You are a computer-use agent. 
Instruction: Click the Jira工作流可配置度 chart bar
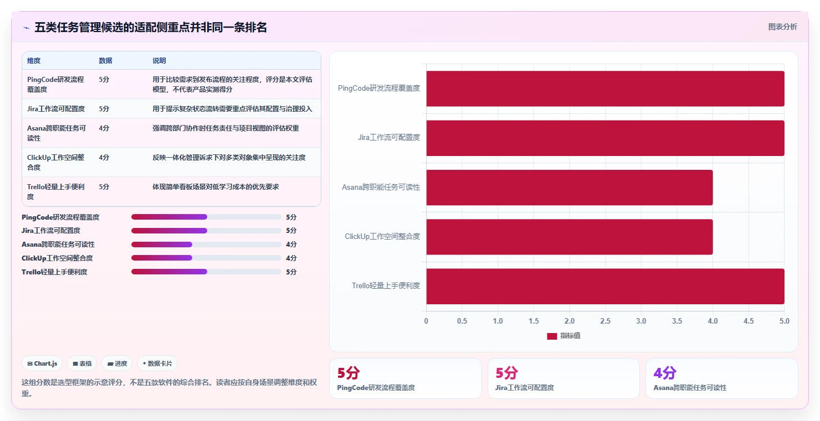[605, 138]
